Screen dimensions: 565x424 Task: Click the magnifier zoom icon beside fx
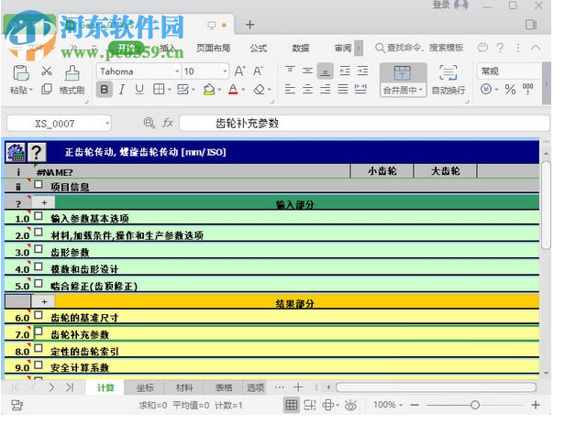point(149,123)
